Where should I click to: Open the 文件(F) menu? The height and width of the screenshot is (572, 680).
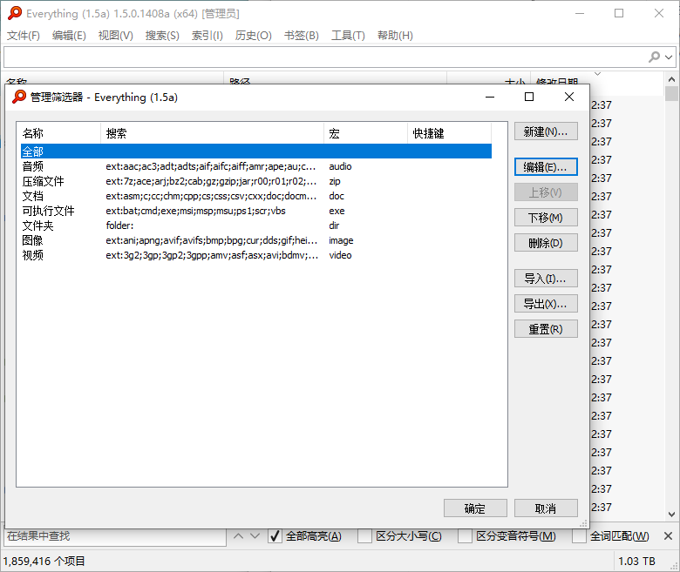pyautogui.click(x=24, y=36)
